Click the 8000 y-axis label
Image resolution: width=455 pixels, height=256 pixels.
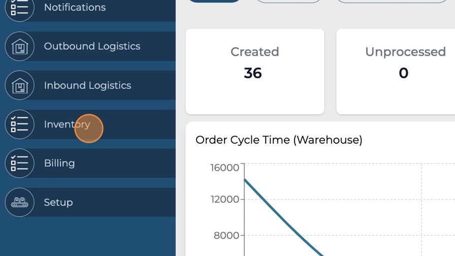click(x=226, y=235)
